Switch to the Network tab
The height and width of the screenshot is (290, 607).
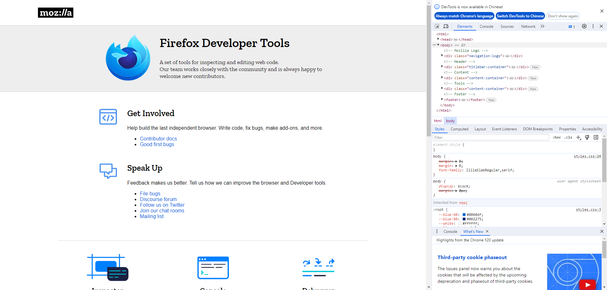(528, 27)
